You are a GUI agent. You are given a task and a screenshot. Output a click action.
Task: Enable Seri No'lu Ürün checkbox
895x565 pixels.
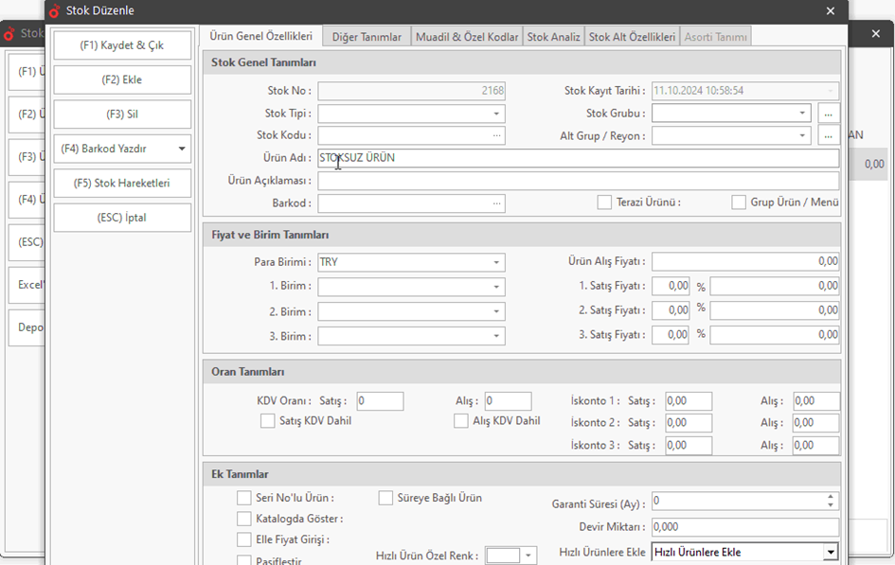(243, 498)
